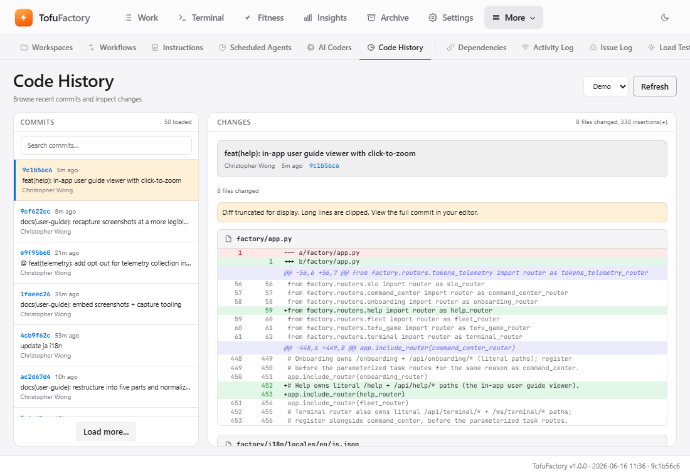Click added line importing help_router
Image resolution: width=690 pixels, height=476 pixels.
442,310
